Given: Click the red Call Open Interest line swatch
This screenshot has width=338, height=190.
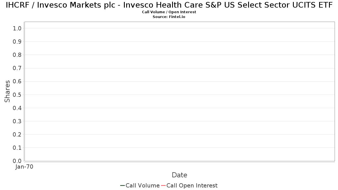Looking at the screenshot, I should click(163, 185).
